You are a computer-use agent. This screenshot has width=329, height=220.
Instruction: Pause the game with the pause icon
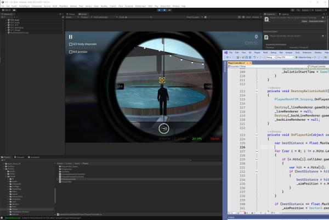71,37
